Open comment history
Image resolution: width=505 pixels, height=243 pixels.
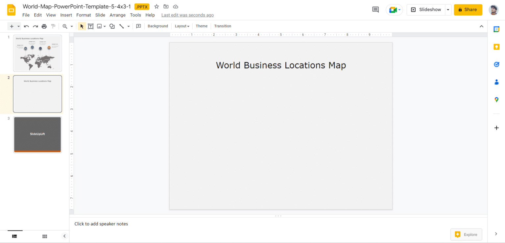coord(375,9)
